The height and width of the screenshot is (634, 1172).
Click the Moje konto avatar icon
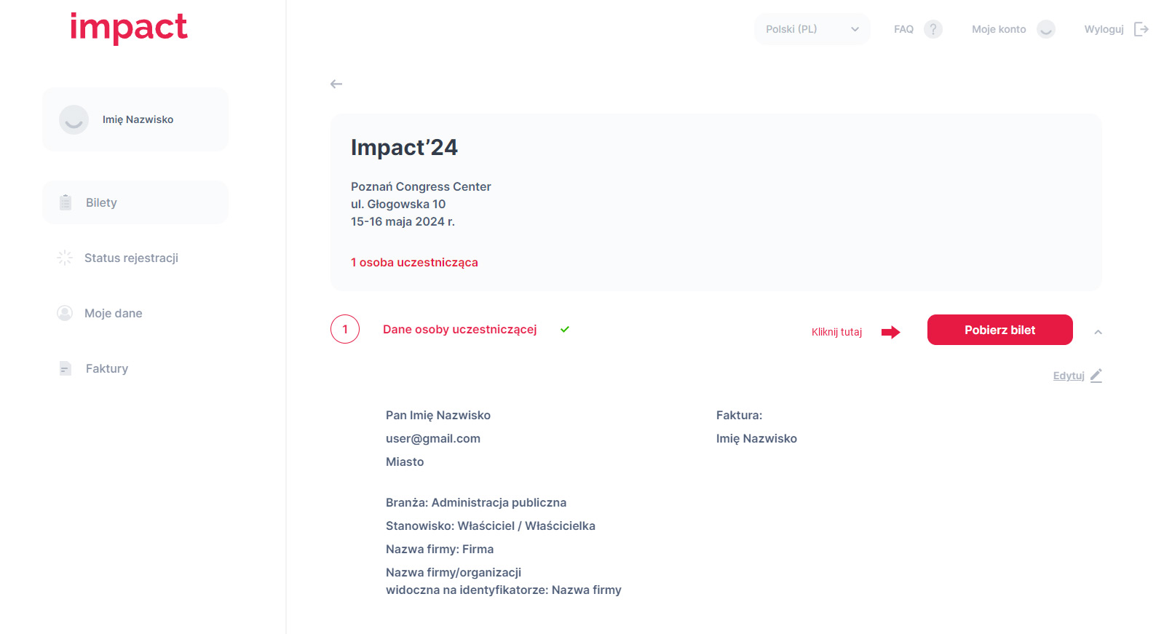(x=1046, y=29)
